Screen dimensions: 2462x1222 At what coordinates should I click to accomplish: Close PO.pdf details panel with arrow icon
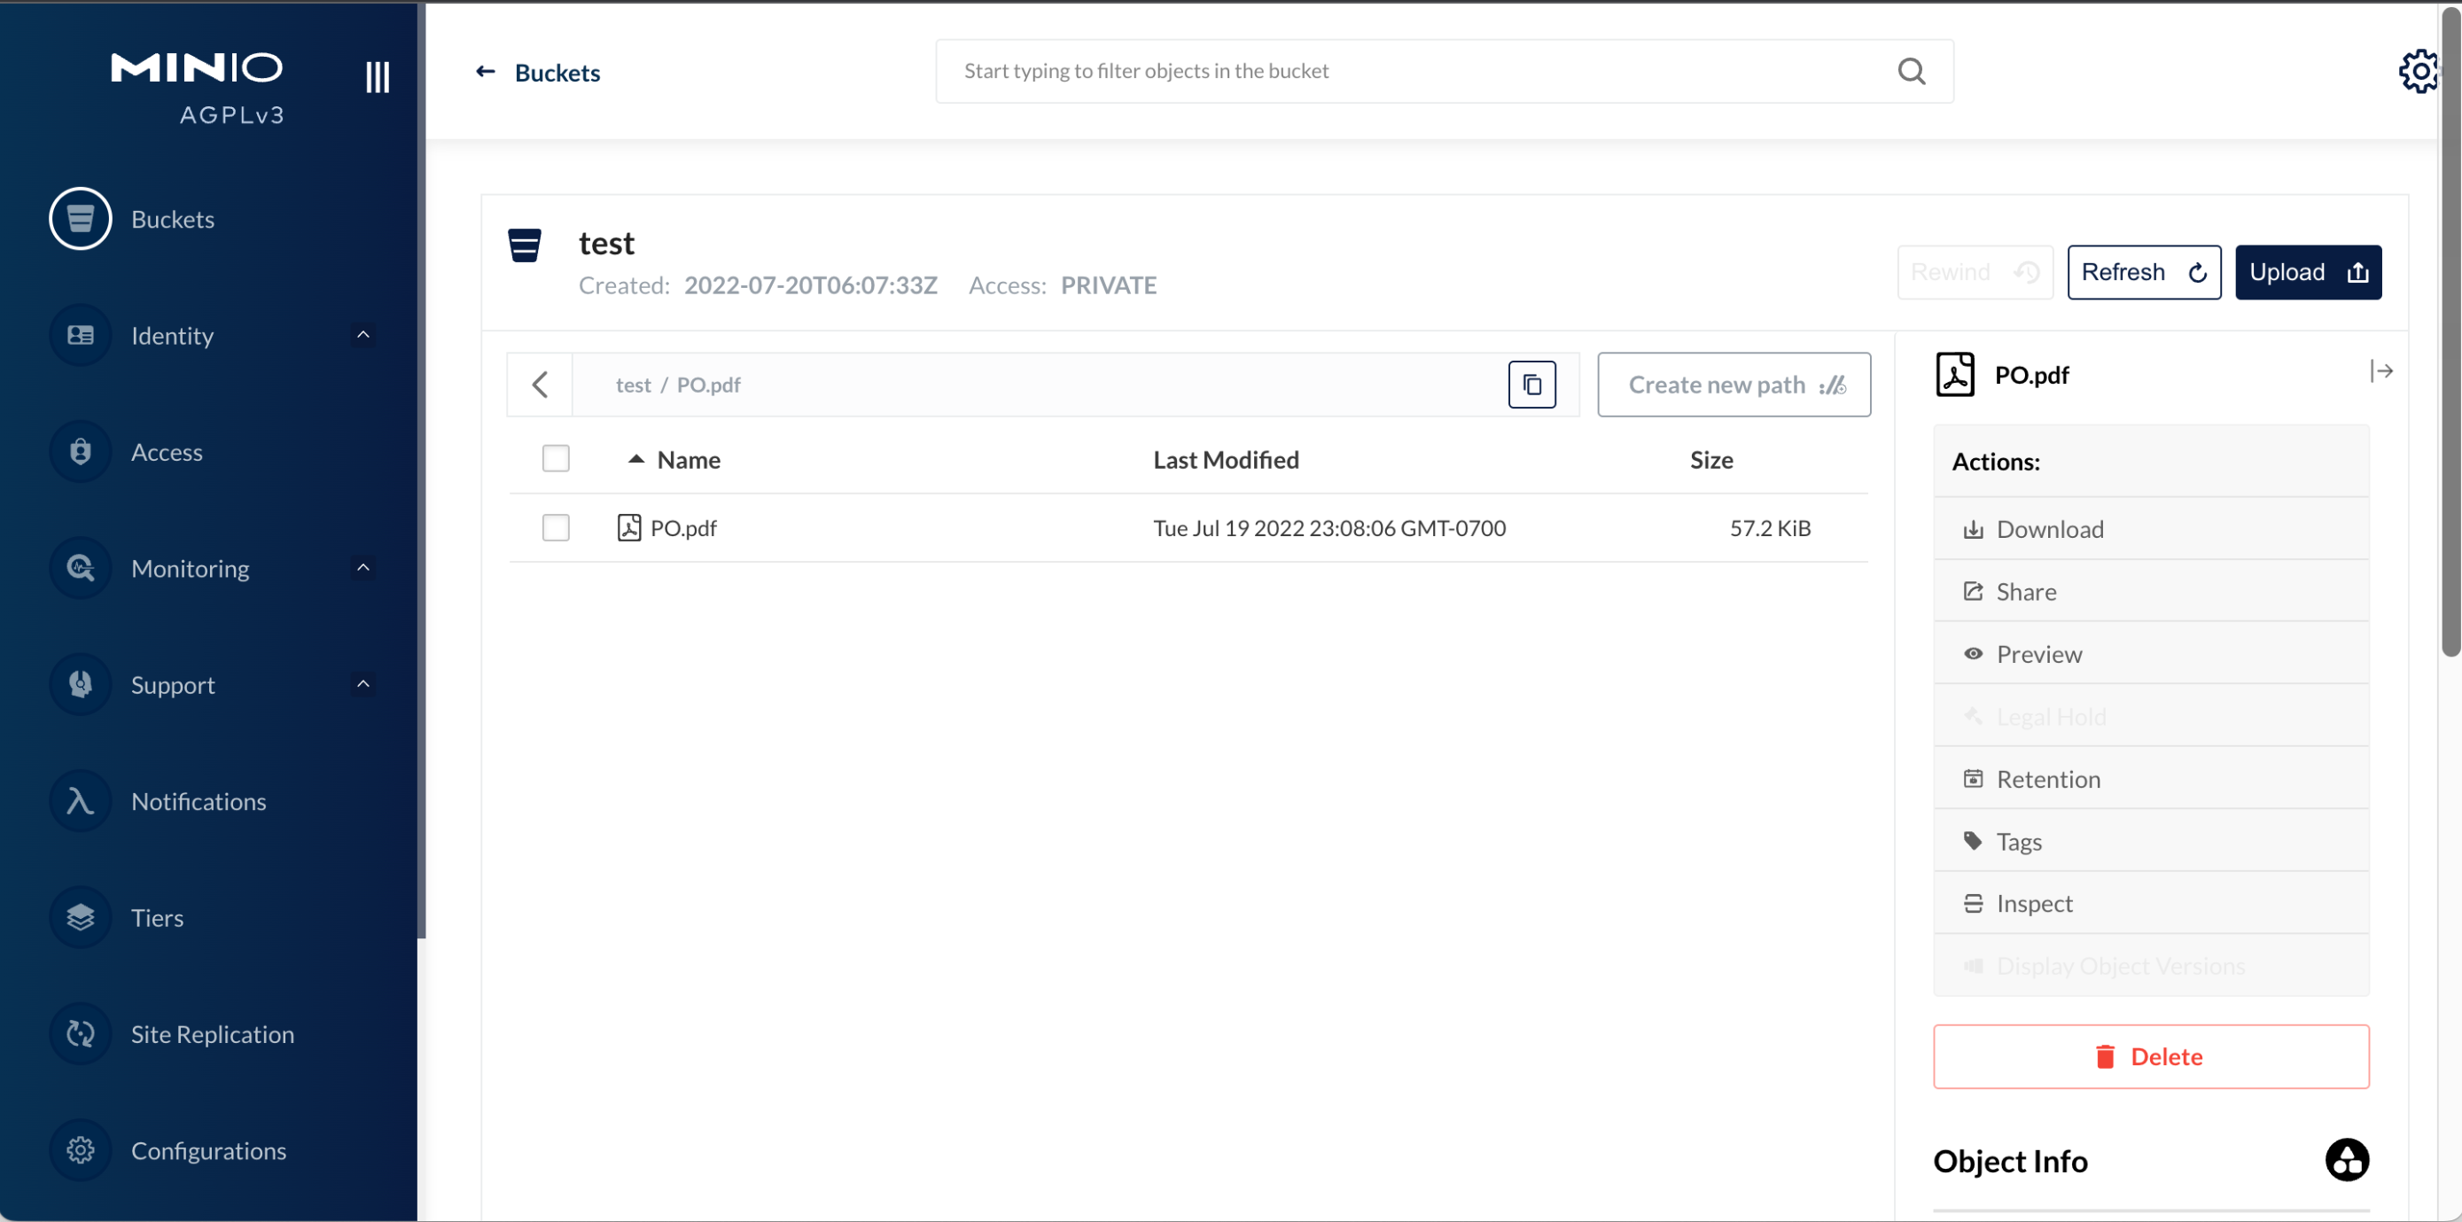point(2380,371)
